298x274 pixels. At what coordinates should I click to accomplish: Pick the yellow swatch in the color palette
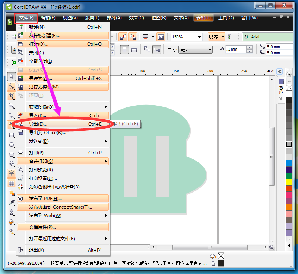289,182
